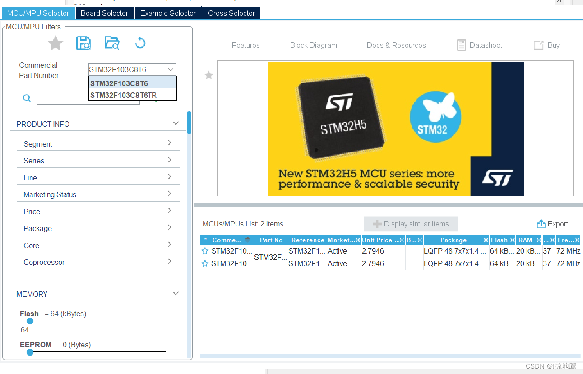Screen dimensions: 583x374
Task: Open the Block Diagram view
Action: click(x=314, y=45)
